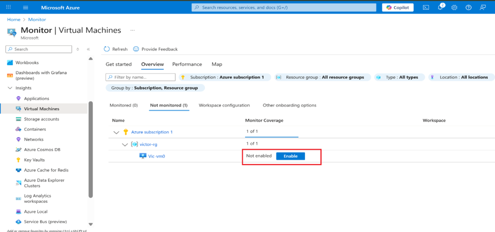Go to Monitor breadcrumb
The width and height of the screenshot is (495, 232).
[37, 19]
